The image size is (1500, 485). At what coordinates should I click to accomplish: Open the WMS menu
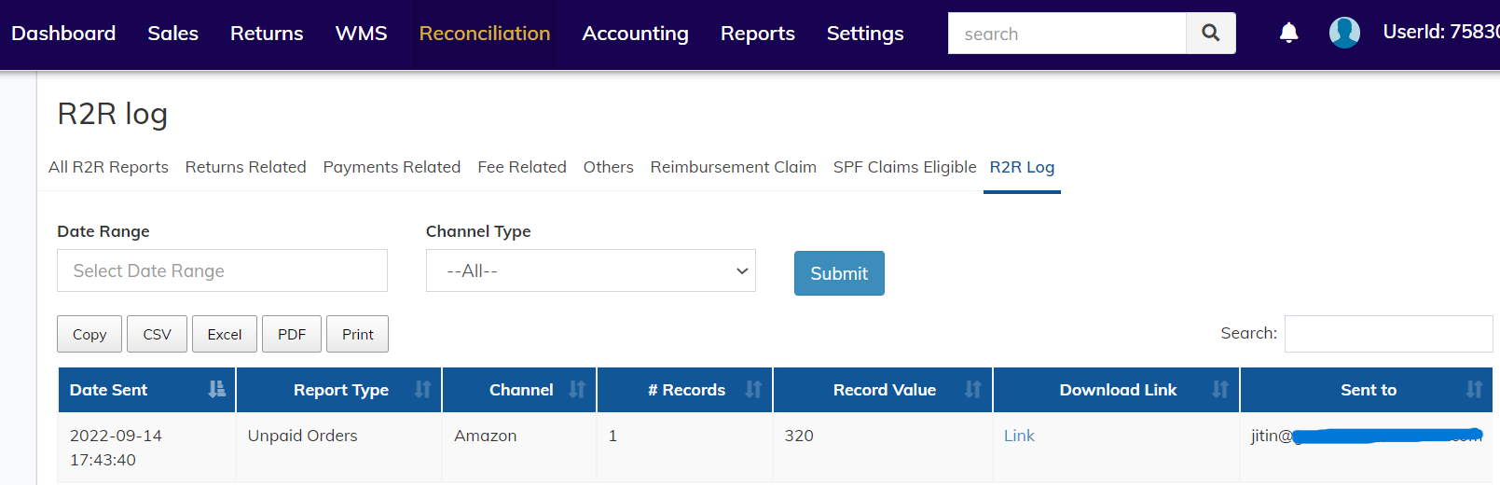click(x=361, y=34)
